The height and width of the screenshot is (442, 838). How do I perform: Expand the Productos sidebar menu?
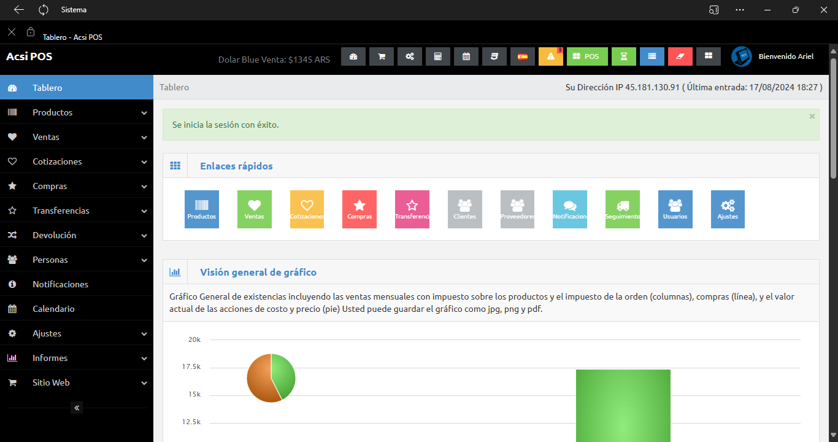coord(76,112)
